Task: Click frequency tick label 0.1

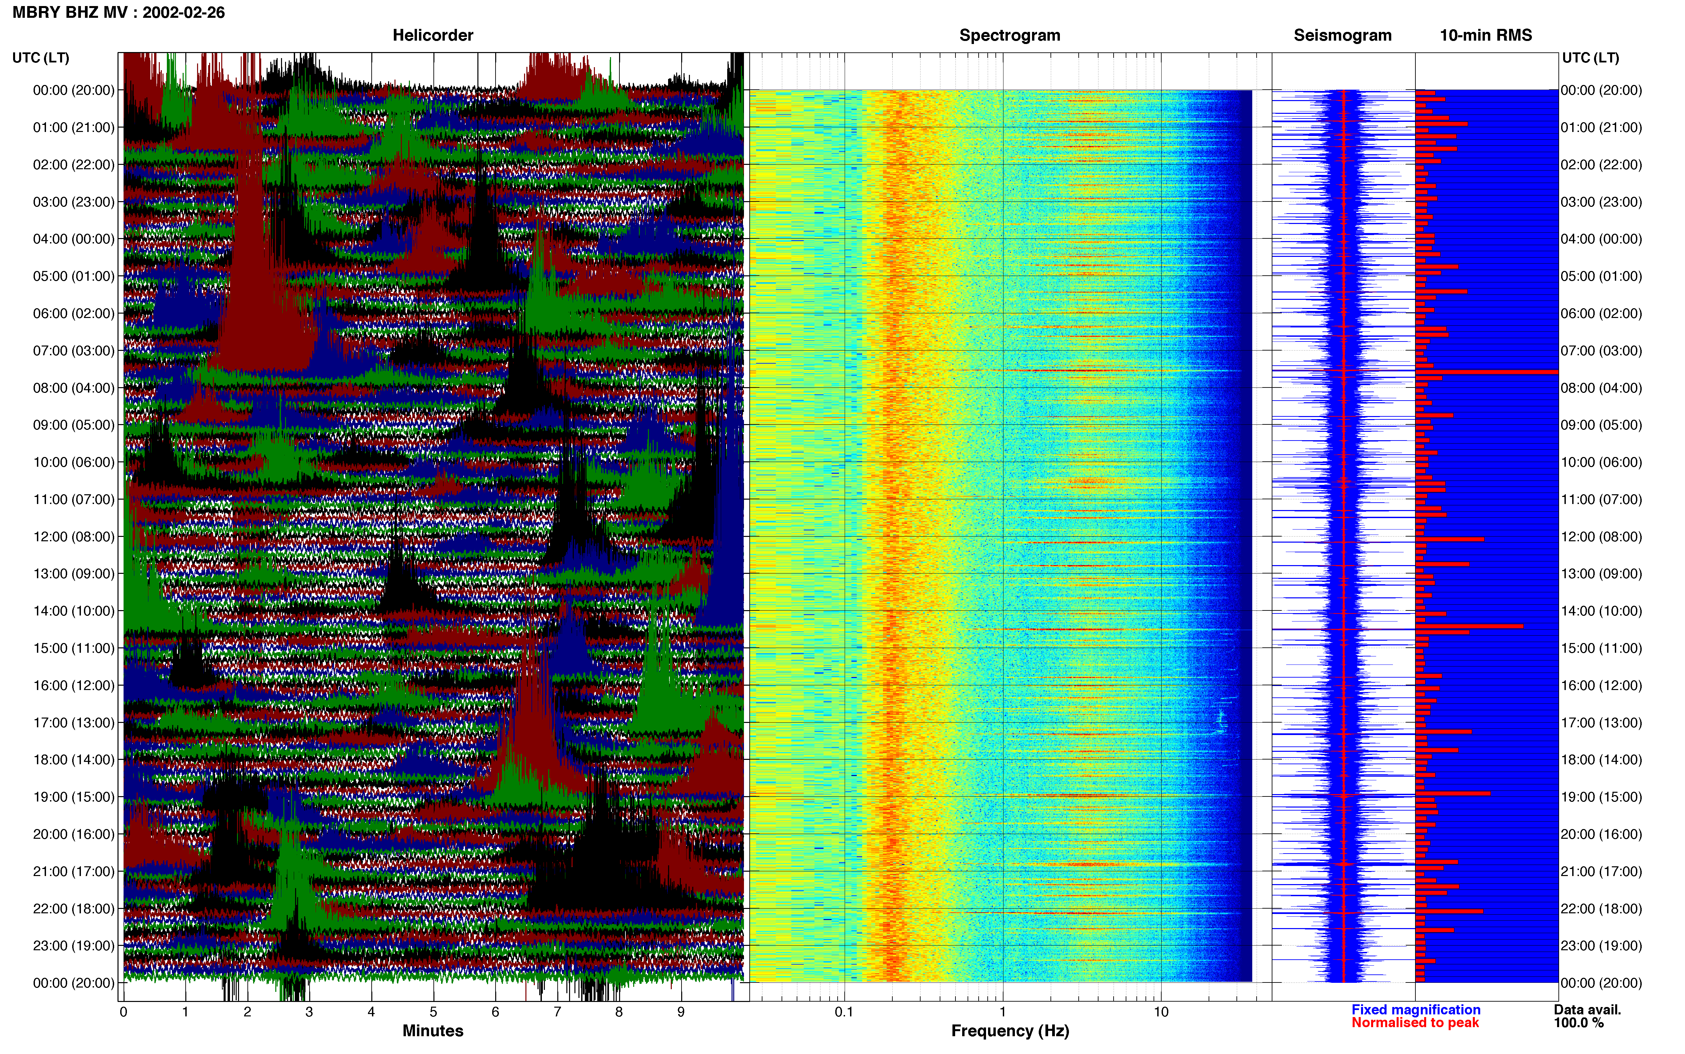Action: (x=844, y=1012)
